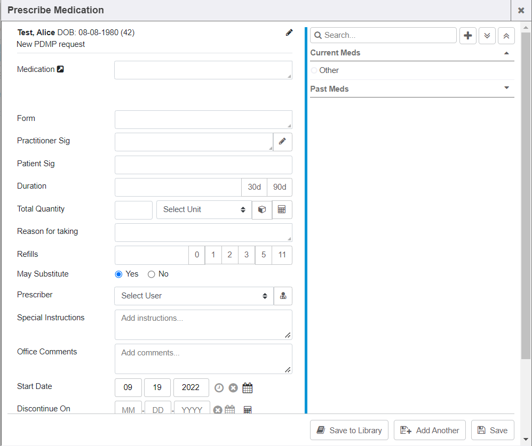This screenshot has width=532, height=446.
Task: Click the Practitioner Sig pencil icon
Action: [282, 141]
